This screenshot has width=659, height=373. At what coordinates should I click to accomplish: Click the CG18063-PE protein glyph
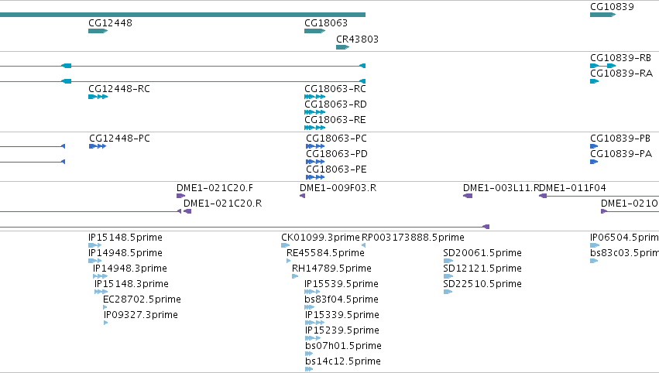click(315, 177)
